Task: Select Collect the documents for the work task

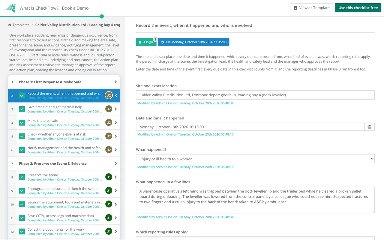Action: click(x=56, y=229)
